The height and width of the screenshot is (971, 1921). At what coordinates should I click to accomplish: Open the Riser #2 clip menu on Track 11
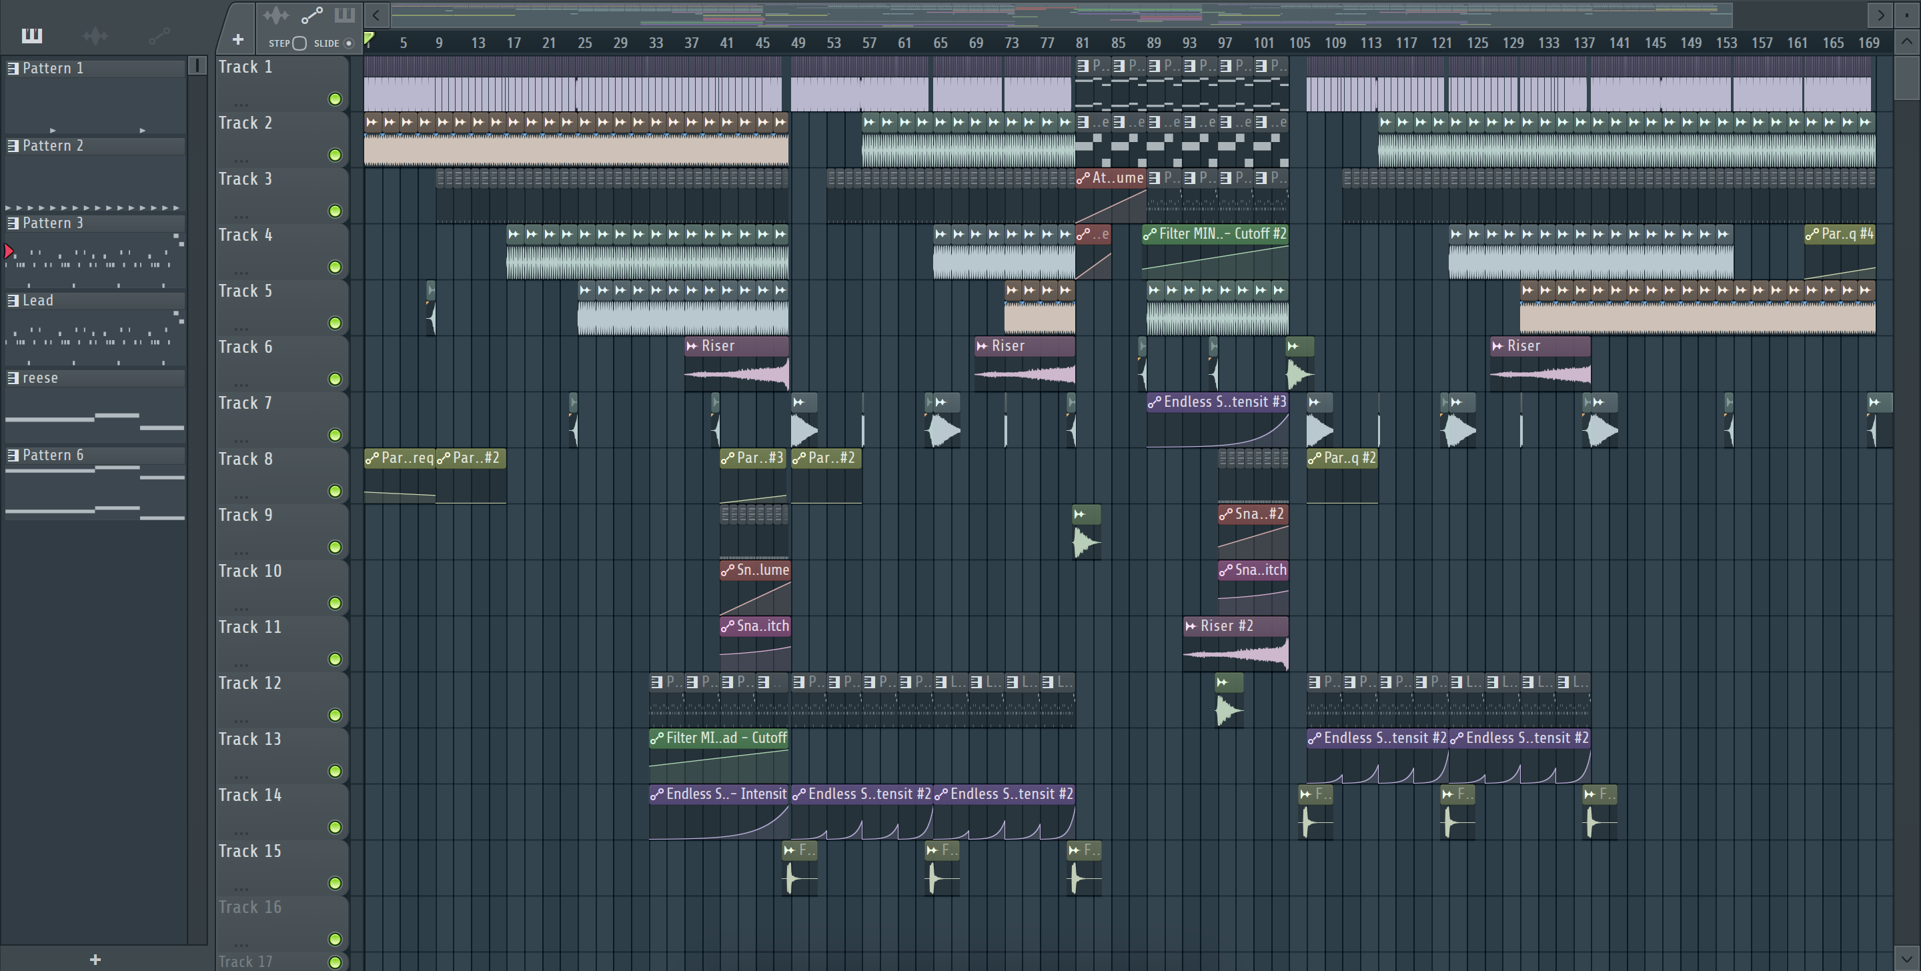click(x=1191, y=626)
